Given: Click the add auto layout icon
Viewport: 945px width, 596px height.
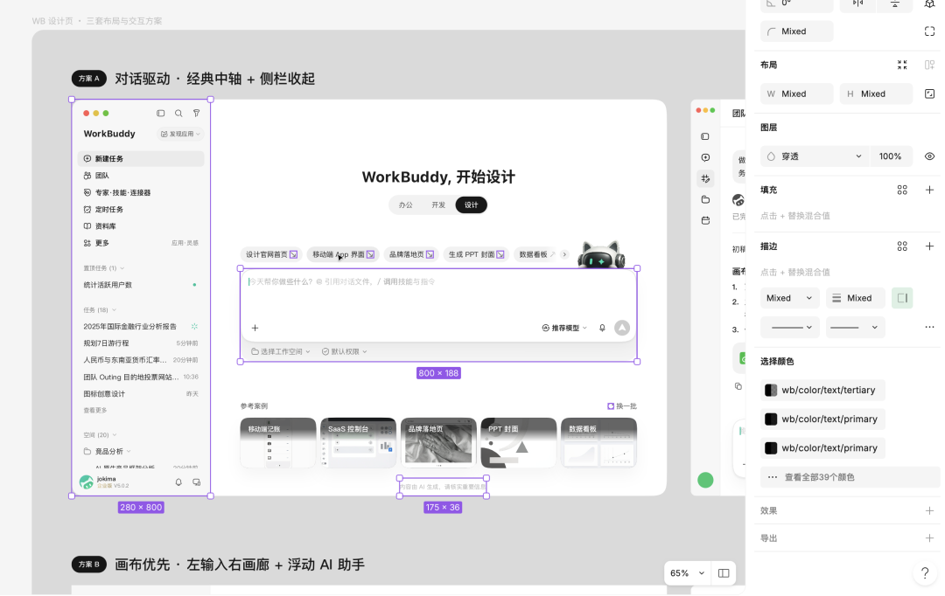Looking at the screenshot, I should tap(929, 65).
